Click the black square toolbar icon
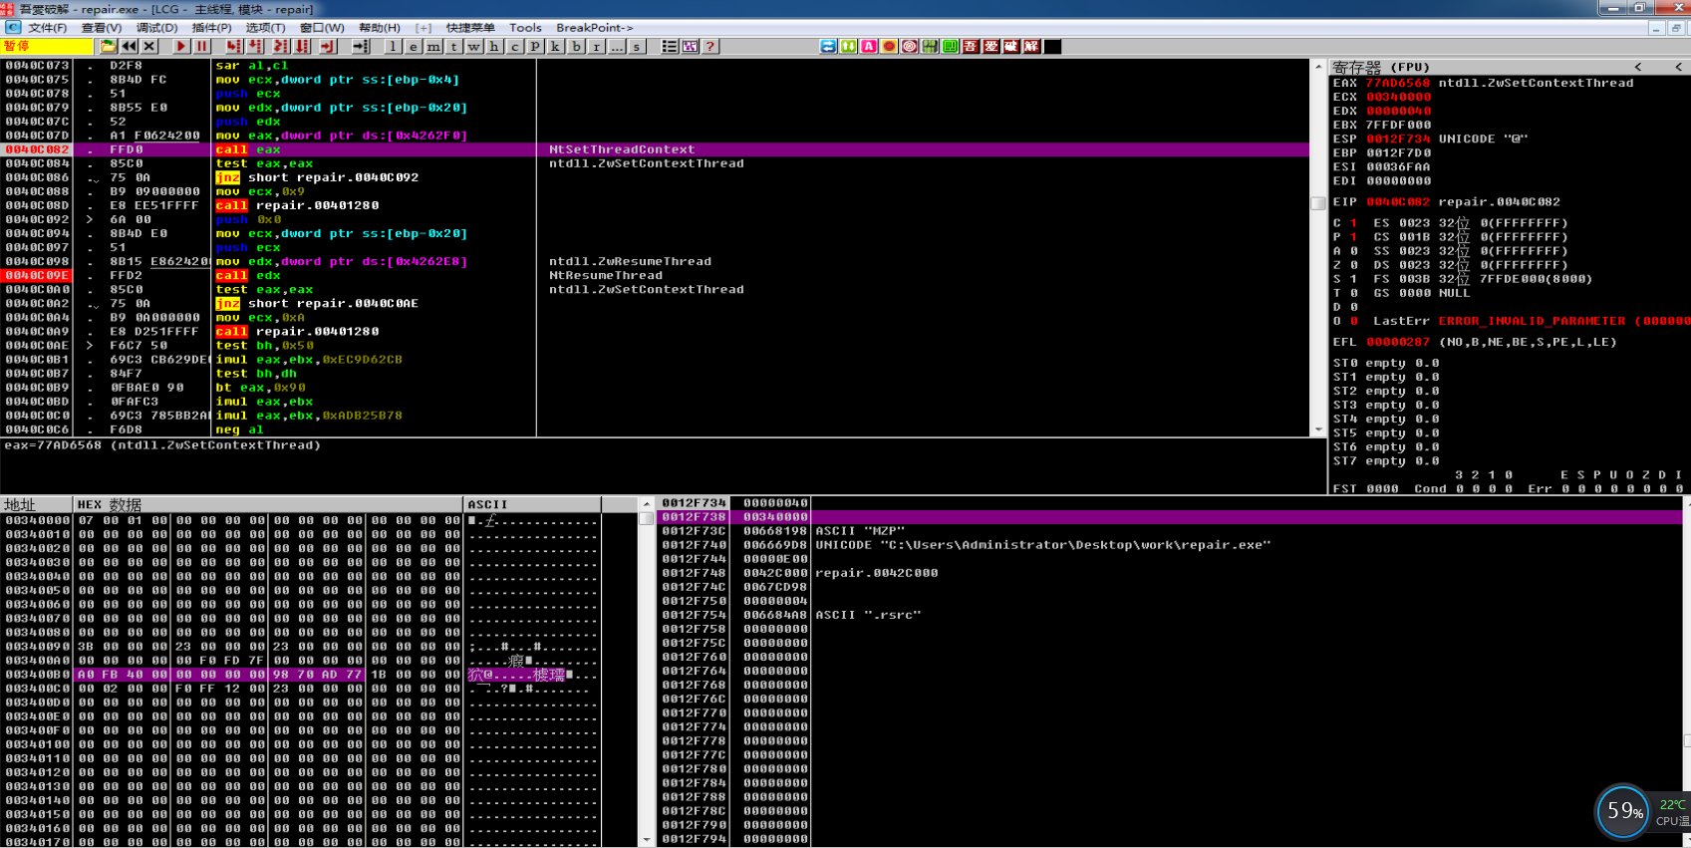The height and width of the screenshot is (848, 1691). [1052, 46]
